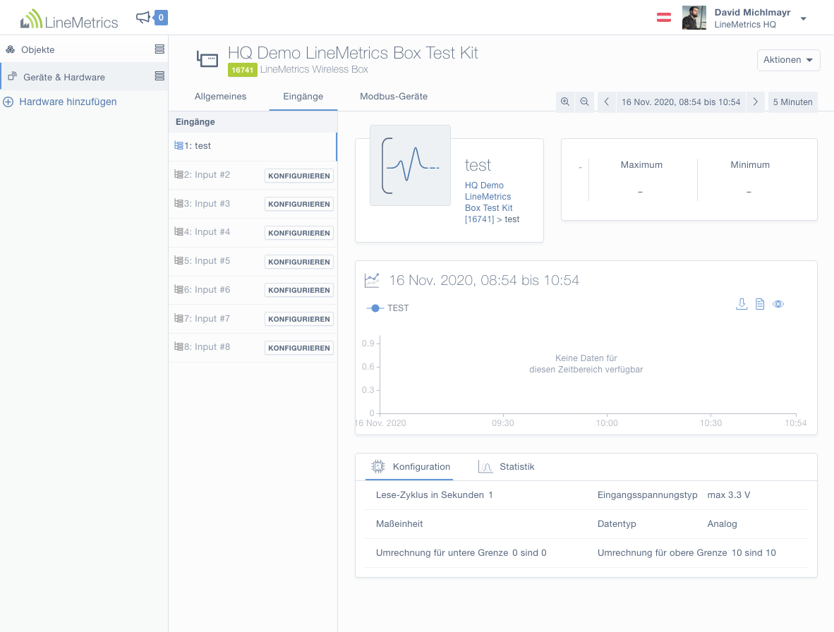
Task: Switch to the Allgemeines tab
Action: [x=220, y=96]
